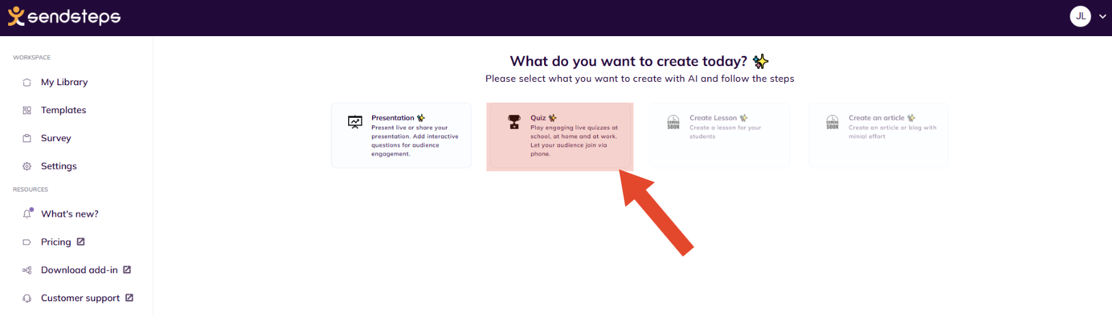The height and width of the screenshot is (321, 1112).
Task: Click the Create Lesson coming soon icon
Action: [x=673, y=122]
